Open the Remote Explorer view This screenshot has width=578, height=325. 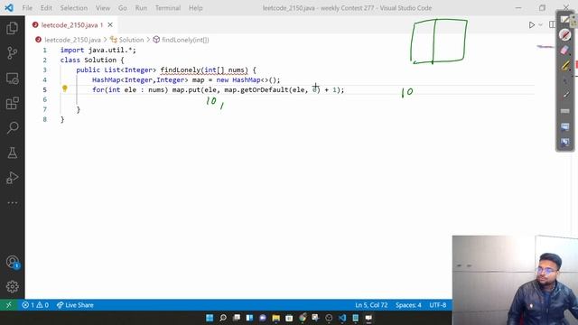tap(12, 79)
